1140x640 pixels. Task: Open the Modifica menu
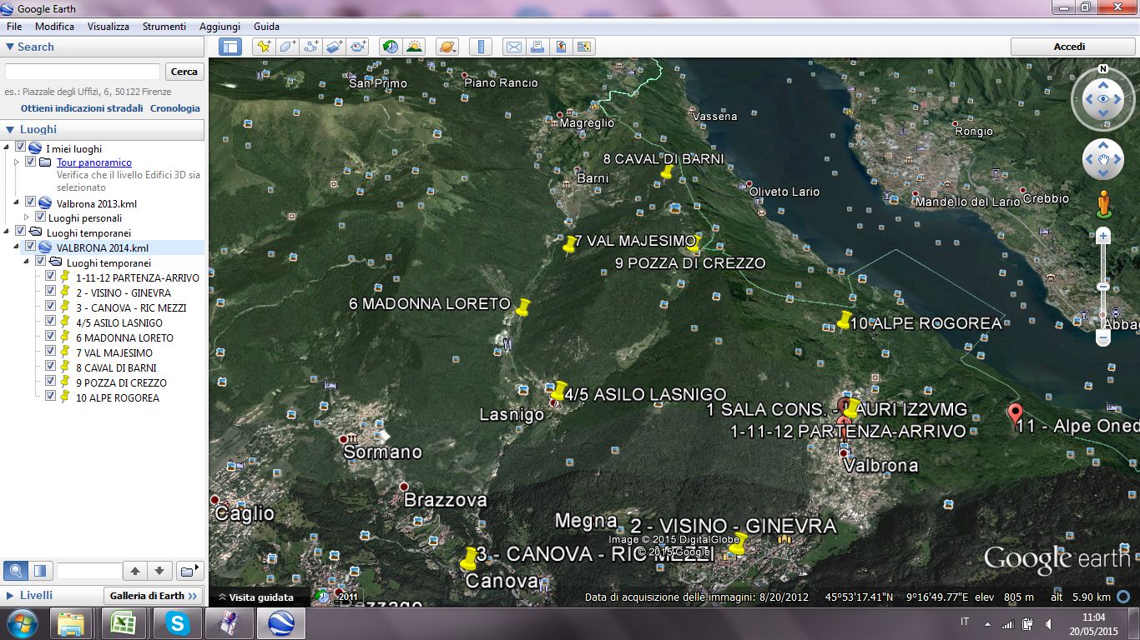54,27
